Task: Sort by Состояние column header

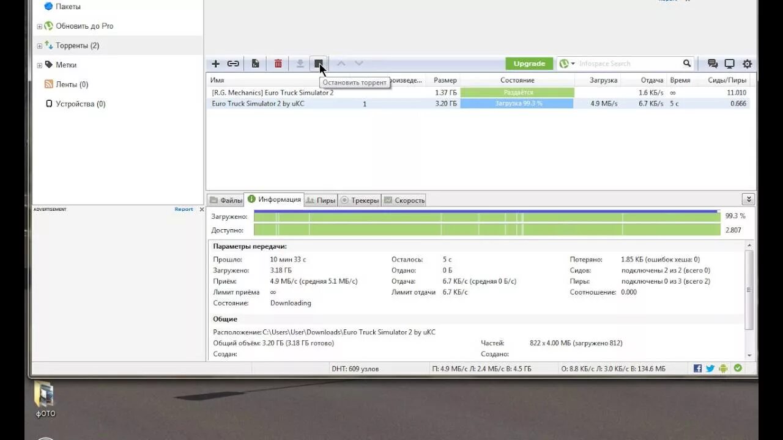Action: point(517,80)
